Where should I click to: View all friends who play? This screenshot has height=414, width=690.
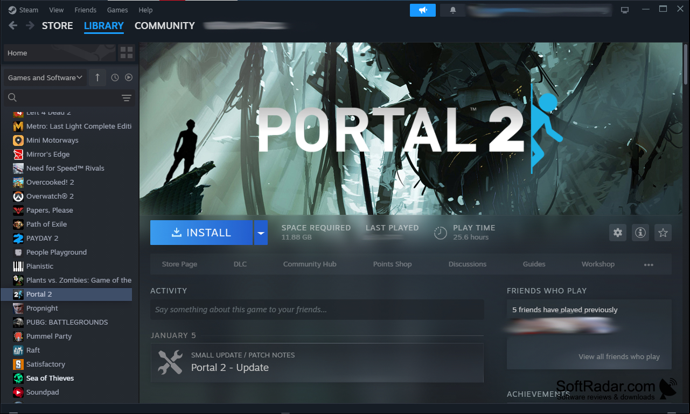(619, 356)
